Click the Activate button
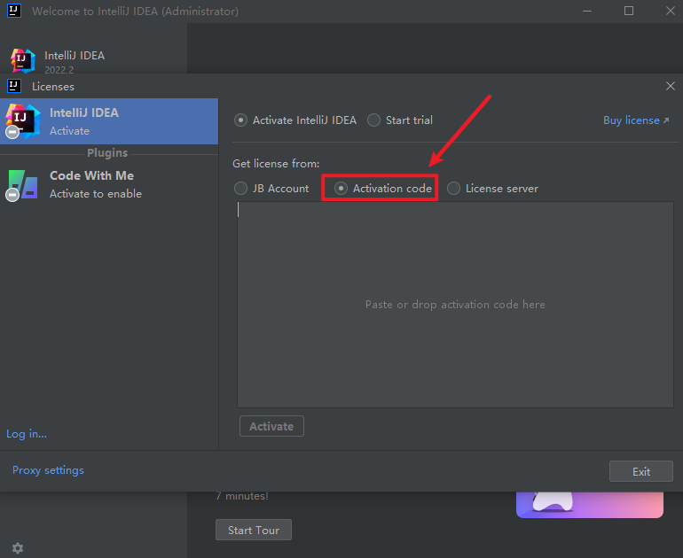The image size is (683, 558). (271, 426)
